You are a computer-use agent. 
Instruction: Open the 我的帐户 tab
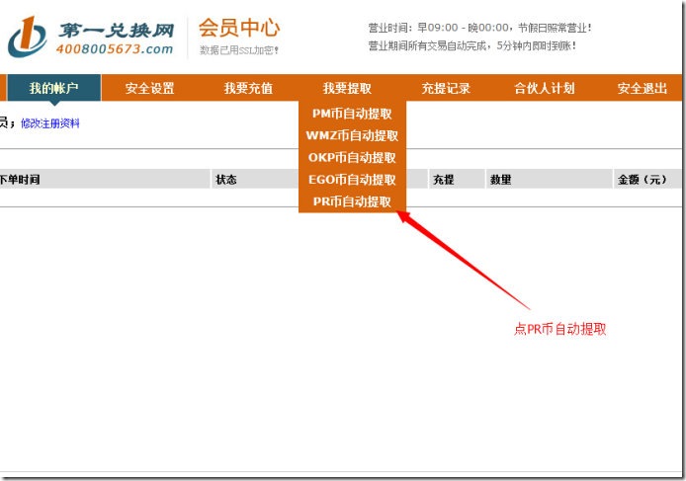(x=53, y=88)
